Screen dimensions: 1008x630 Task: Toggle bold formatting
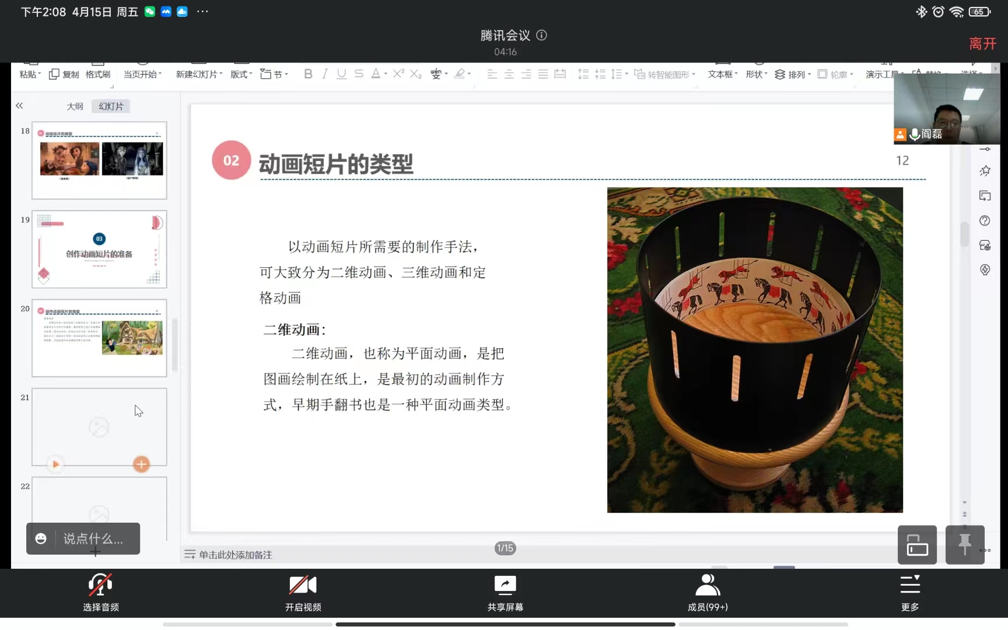308,74
